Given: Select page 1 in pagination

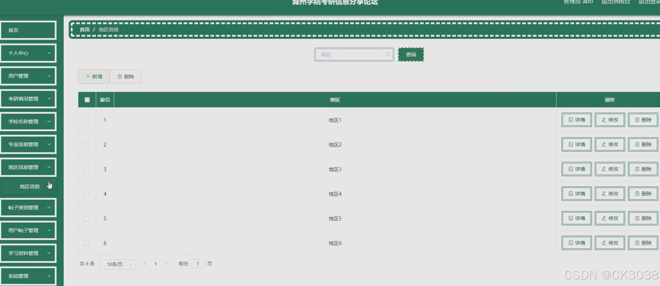Looking at the screenshot, I should (156, 264).
